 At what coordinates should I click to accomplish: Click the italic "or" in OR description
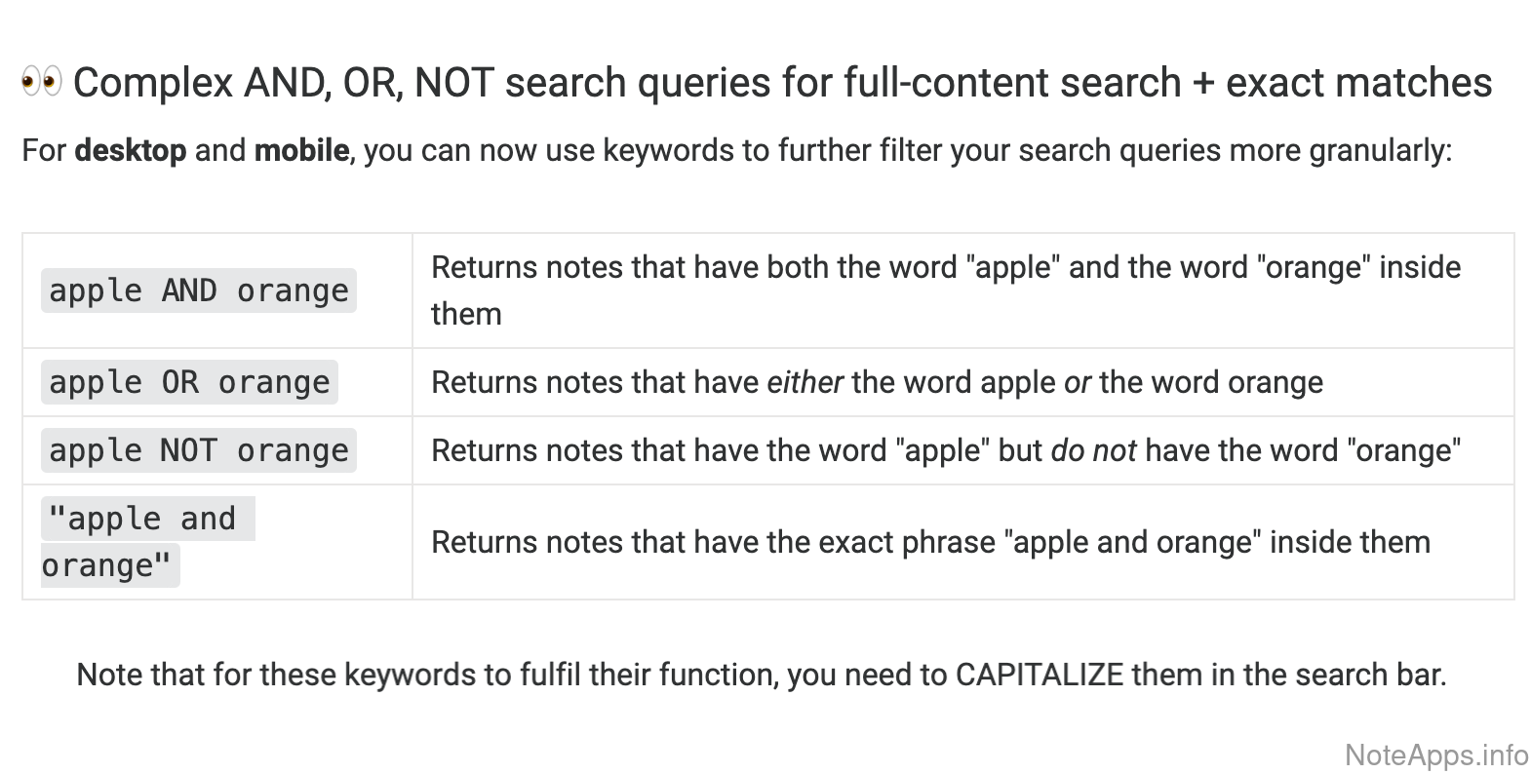pos(1077,382)
